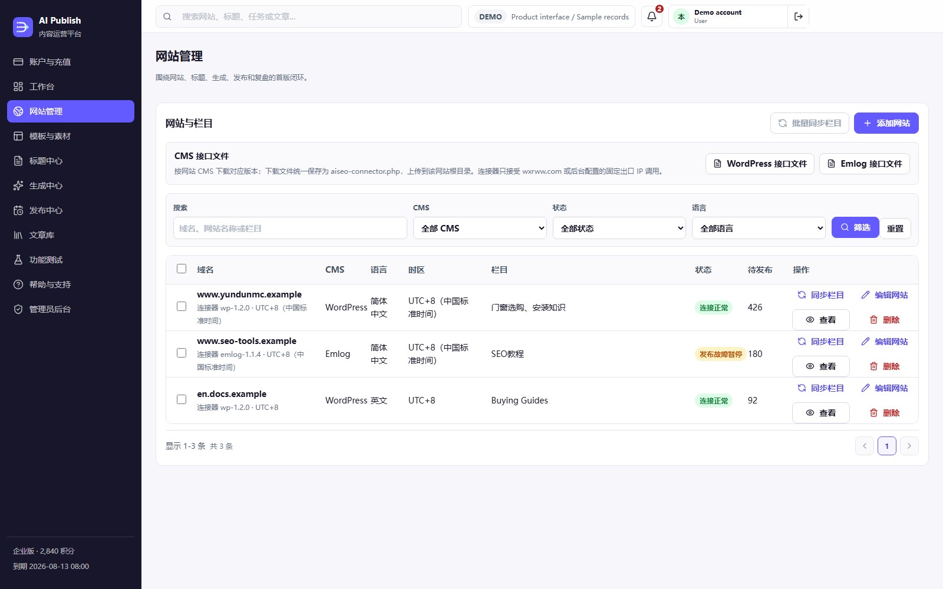Click the 帮助与支持 question icon
Screen dimensions: 943x589
coord(18,284)
